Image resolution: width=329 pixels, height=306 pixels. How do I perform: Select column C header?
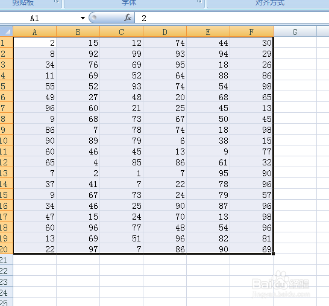122,32
